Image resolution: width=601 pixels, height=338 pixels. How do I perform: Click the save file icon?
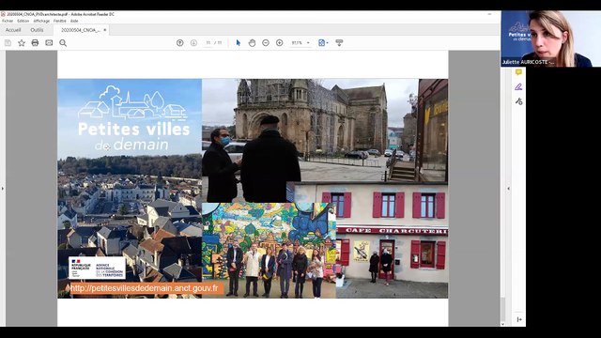pyautogui.click(x=8, y=43)
